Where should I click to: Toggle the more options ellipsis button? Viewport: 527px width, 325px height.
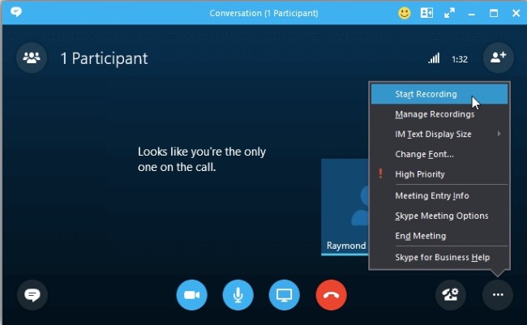pyautogui.click(x=498, y=295)
